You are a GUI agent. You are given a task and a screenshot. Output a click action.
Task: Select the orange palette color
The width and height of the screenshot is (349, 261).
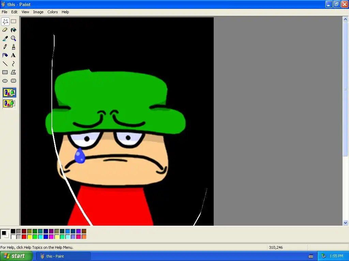pyautogui.click(x=84, y=237)
